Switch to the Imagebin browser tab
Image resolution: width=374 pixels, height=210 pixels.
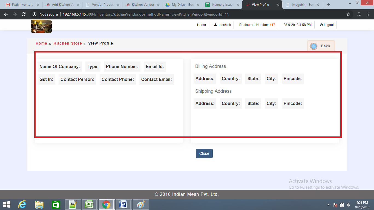[x=302, y=5]
